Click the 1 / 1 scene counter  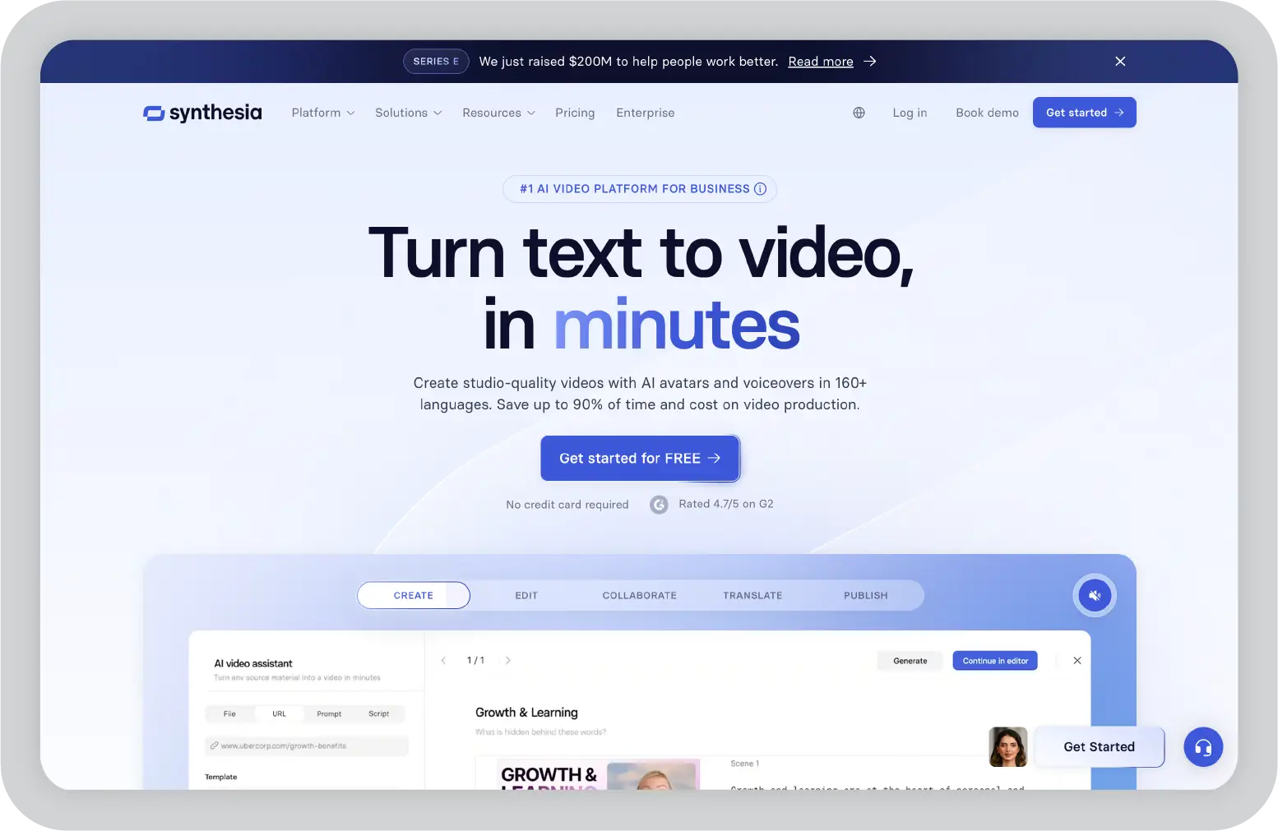tap(475, 660)
